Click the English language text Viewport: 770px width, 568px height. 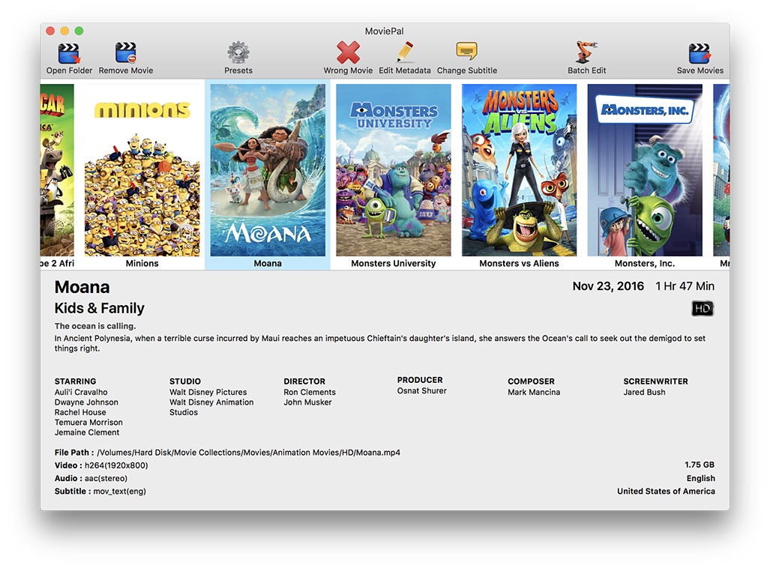[701, 478]
